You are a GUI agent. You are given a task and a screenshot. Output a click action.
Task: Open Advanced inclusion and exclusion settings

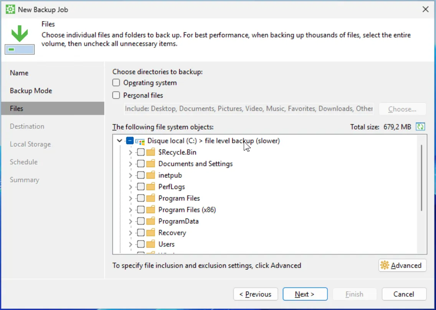(x=402, y=266)
